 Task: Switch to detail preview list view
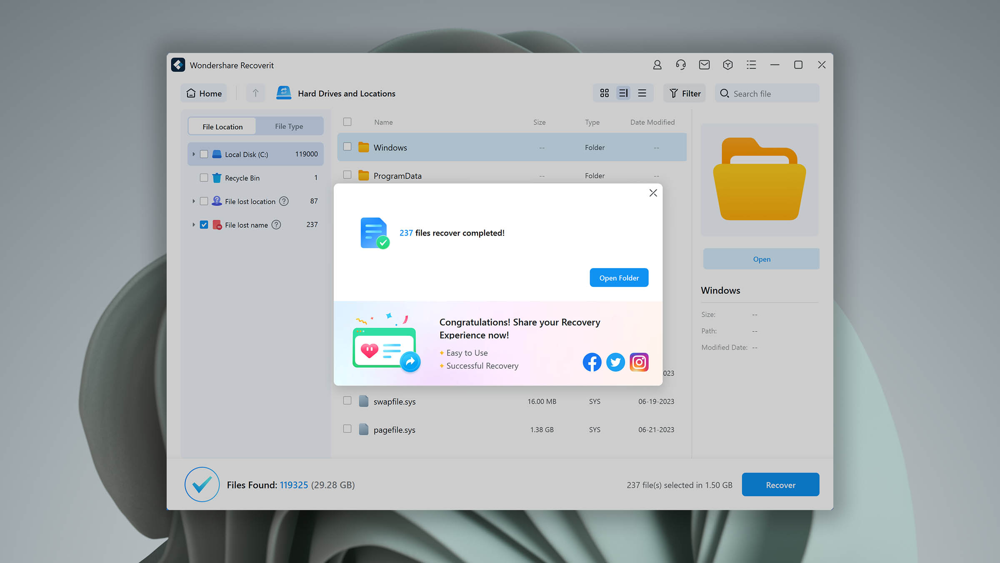(x=623, y=93)
